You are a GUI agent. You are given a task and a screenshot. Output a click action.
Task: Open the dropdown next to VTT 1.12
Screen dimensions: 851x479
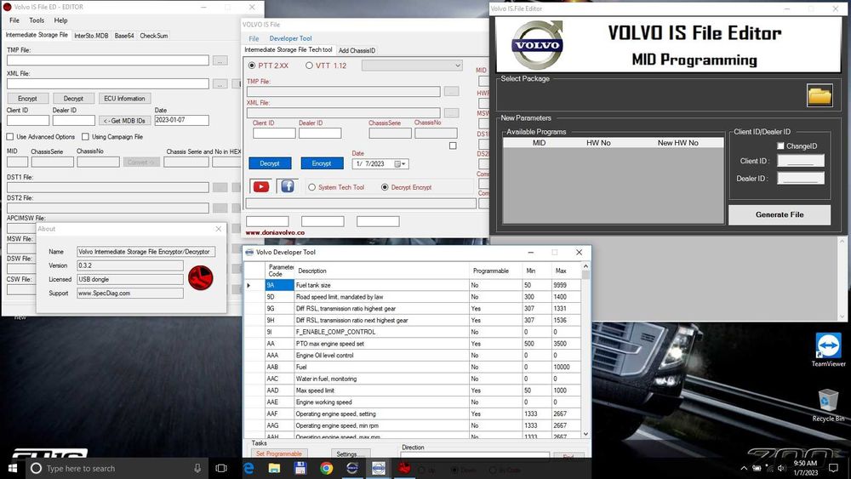click(x=412, y=66)
